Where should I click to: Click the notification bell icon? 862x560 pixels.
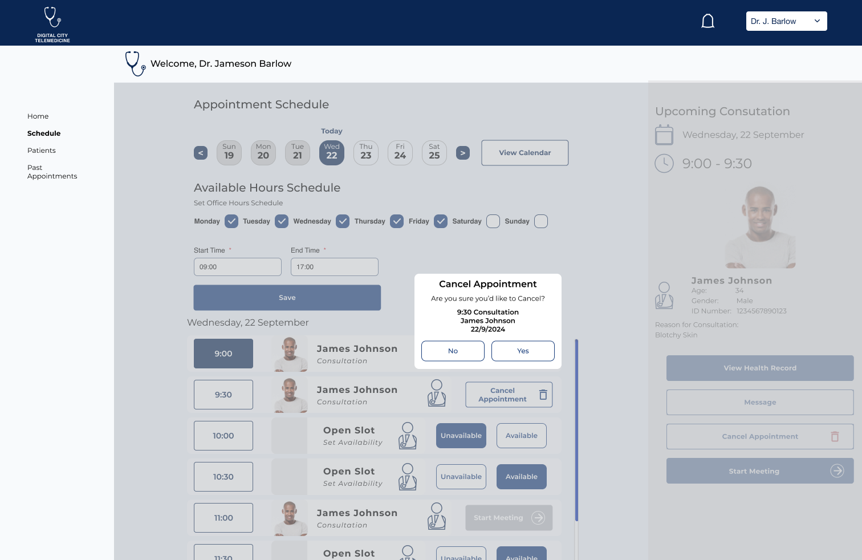pos(708,22)
